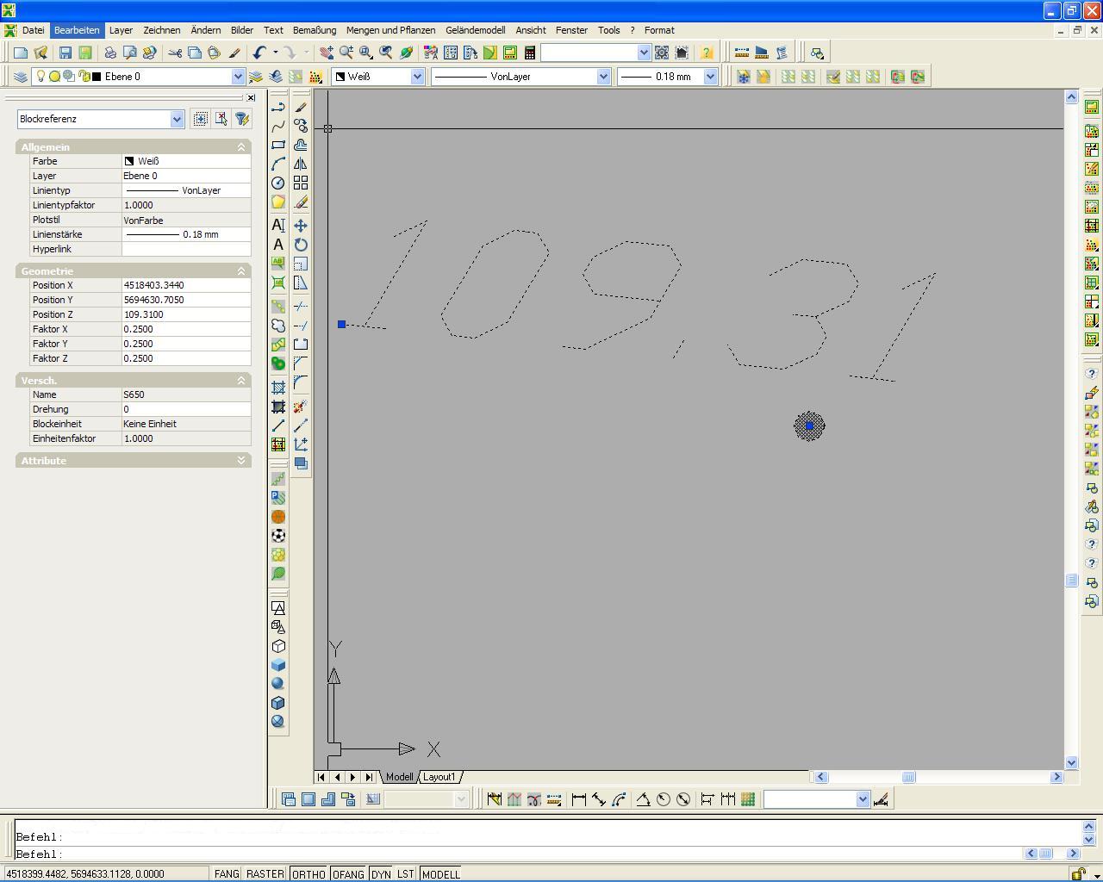Toggle LST lineweight display
The image size is (1103, 882).
pyautogui.click(x=405, y=874)
